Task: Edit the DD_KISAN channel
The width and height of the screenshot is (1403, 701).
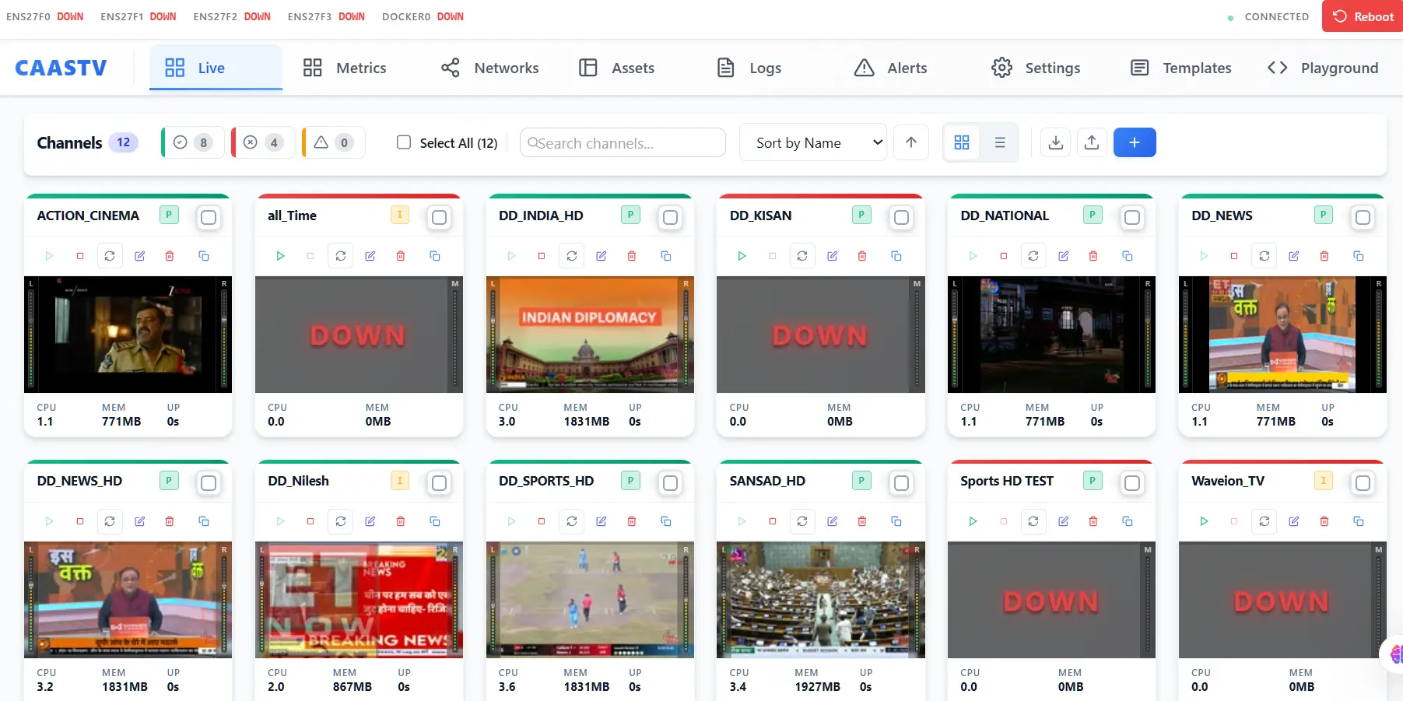Action: [832, 255]
